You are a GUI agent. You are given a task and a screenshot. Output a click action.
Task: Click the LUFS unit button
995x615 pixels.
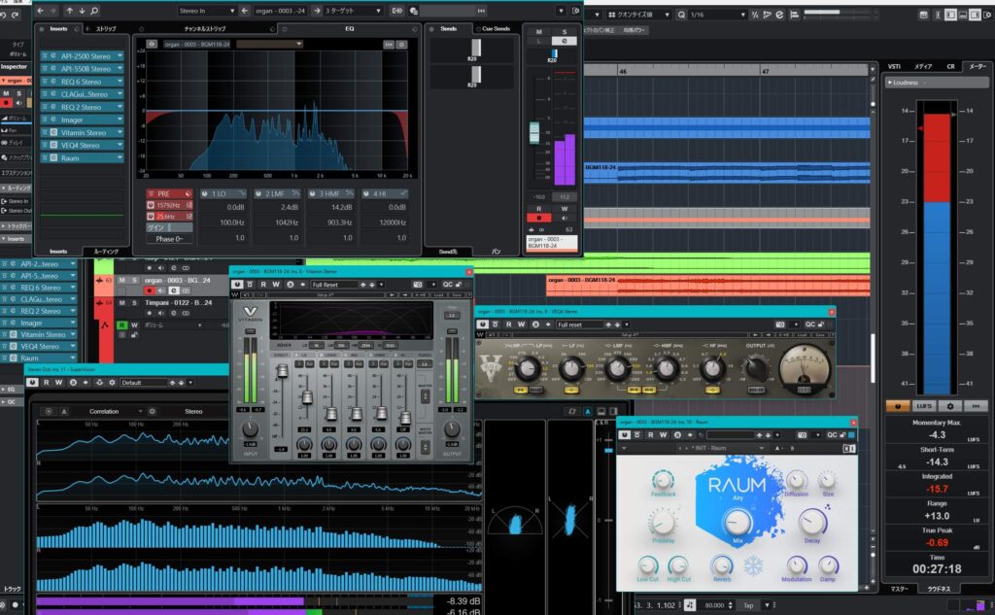[x=923, y=404]
